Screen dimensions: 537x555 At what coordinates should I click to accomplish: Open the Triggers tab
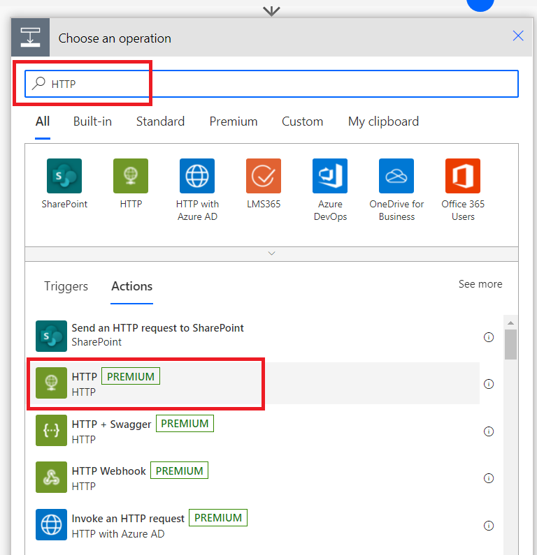click(66, 286)
